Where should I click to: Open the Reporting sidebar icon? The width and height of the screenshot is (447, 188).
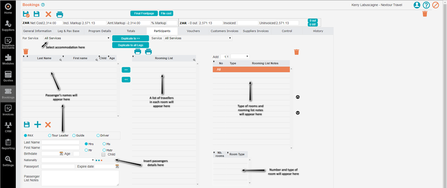click(8, 144)
